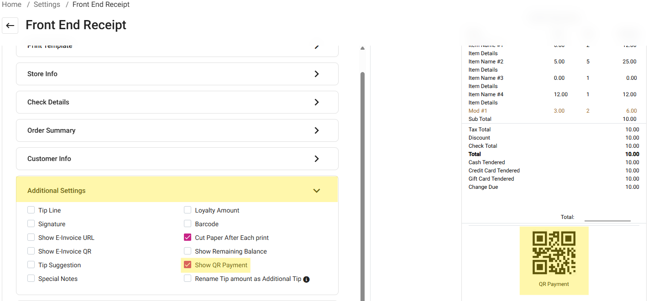Click the QR code image in receipt preview
This screenshot has height=301, width=648.
pos(554,253)
